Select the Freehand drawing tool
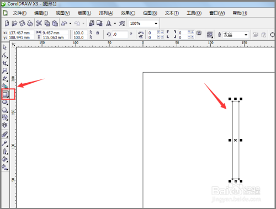Viewport: 276px width, 209px height. click(x=5, y=79)
